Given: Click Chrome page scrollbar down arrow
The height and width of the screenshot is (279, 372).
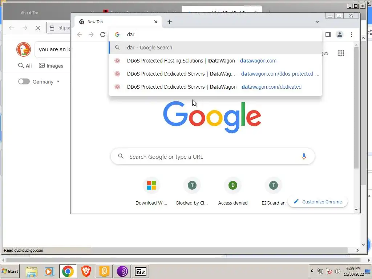Looking at the screenshot, I should pos(356,210).
